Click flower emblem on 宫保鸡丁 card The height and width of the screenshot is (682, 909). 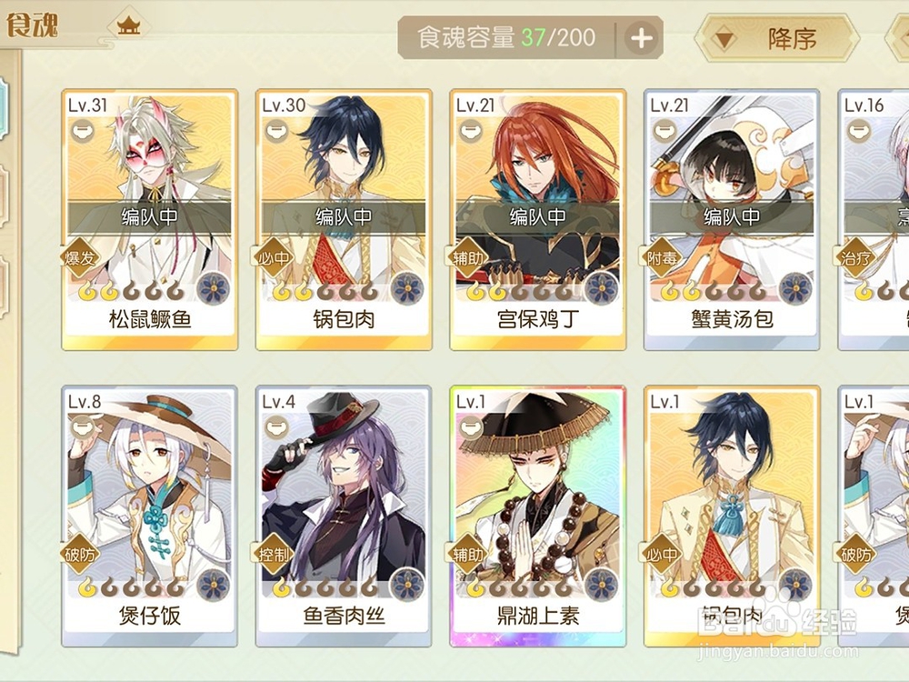pos(601,289)
